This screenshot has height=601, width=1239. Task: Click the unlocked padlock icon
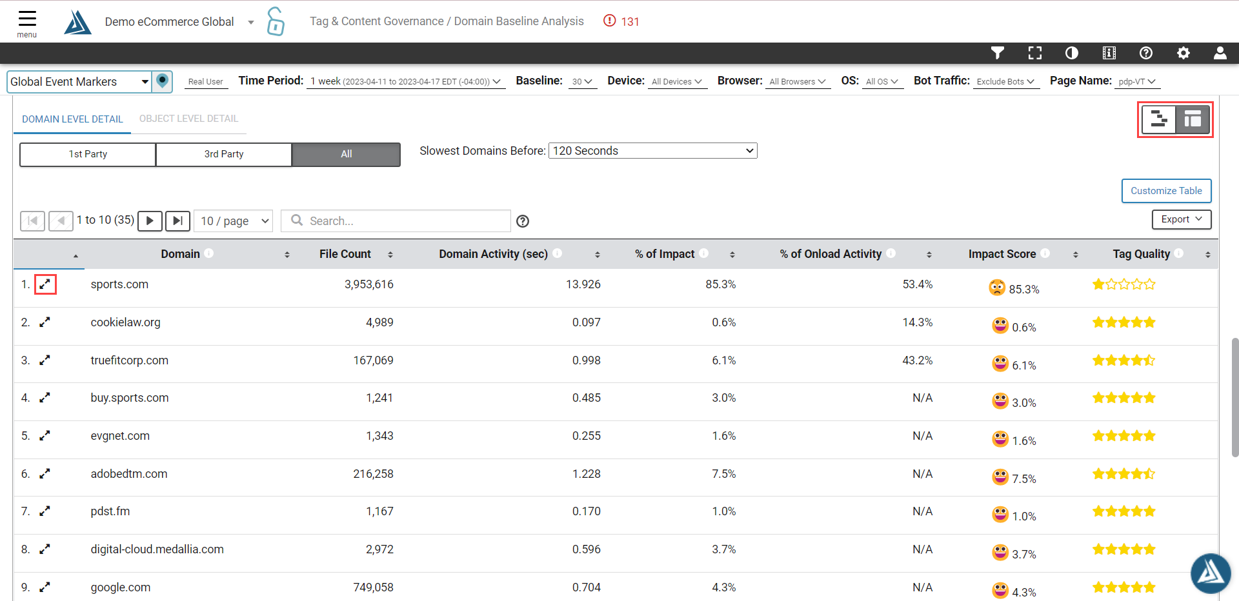pos(276,21)
